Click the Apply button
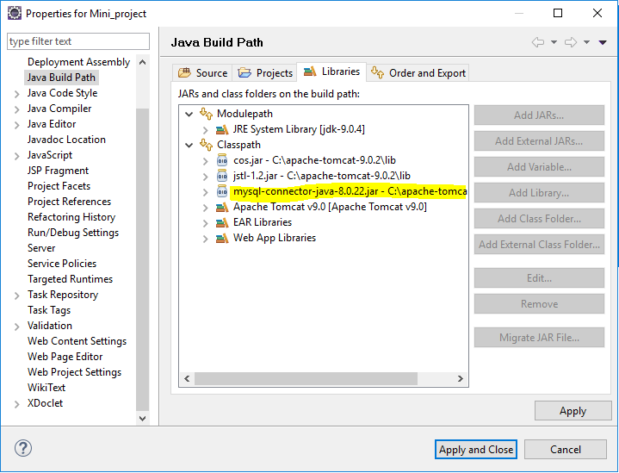Screen dimensions: 619x473 pyautogui.click(x=573, y=411)
